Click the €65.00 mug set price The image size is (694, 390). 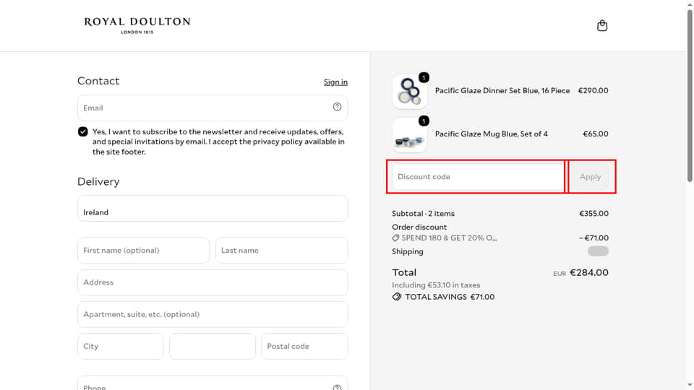[x=595, y=134]
